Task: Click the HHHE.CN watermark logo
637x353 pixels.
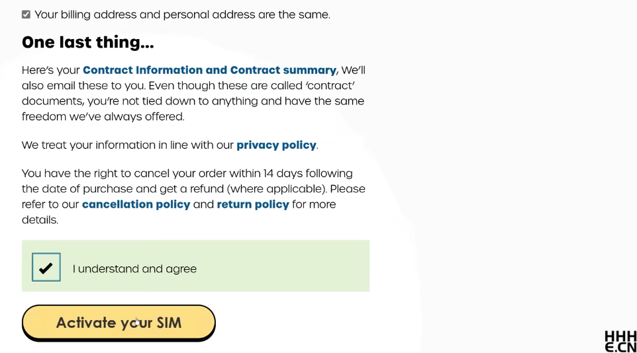Action: 620,341
